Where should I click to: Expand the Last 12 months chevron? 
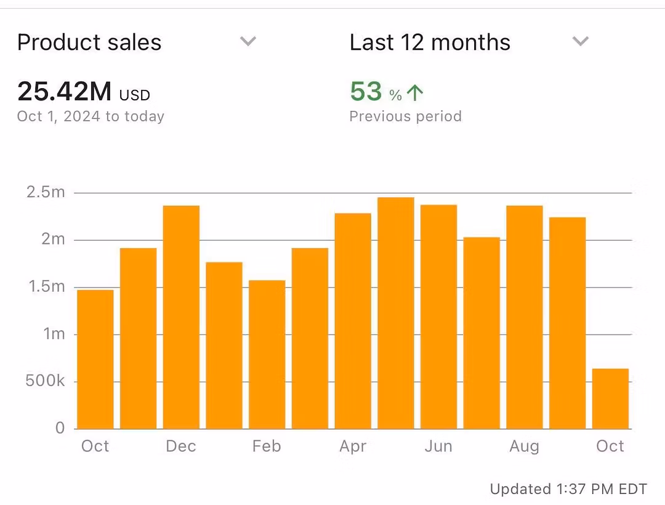point(580,42)
